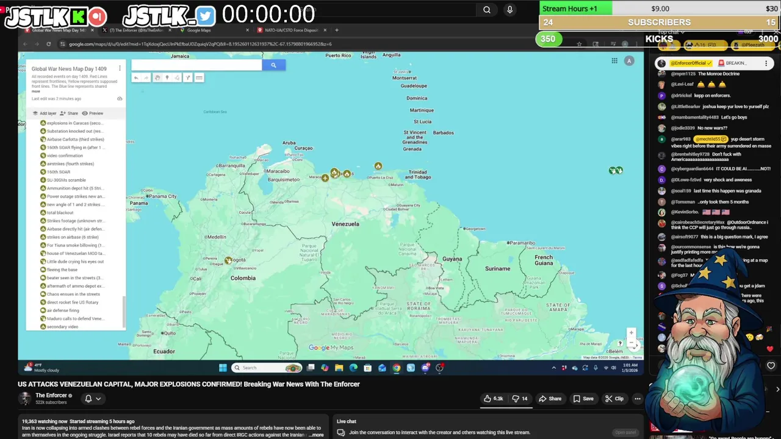Select the measure distances ruler tool

[x=199, y=77]
